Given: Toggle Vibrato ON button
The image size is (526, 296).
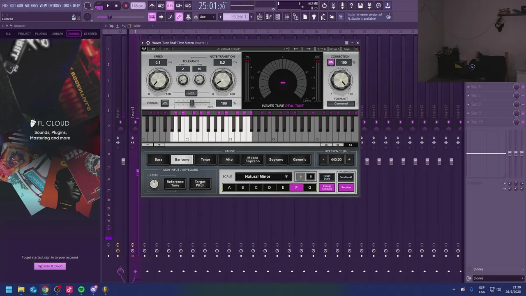Looking at the screenshot, I should point(165,103).
